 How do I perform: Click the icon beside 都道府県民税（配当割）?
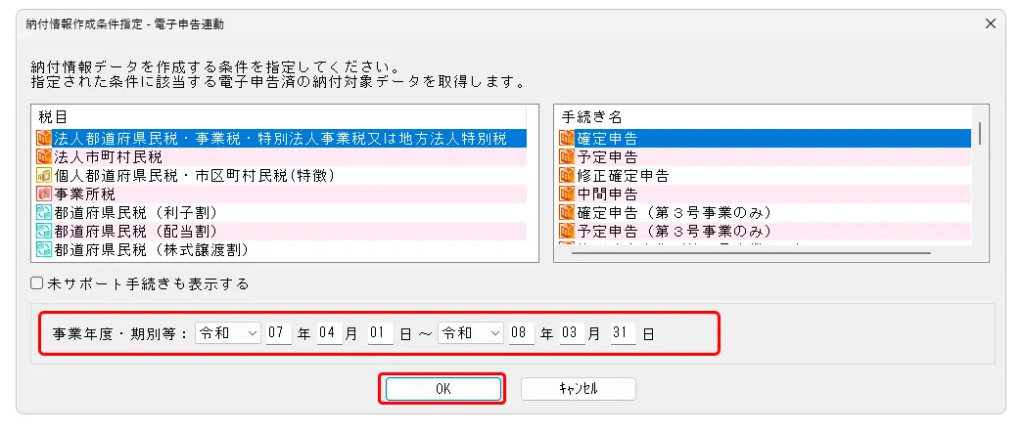pos(43,232)
